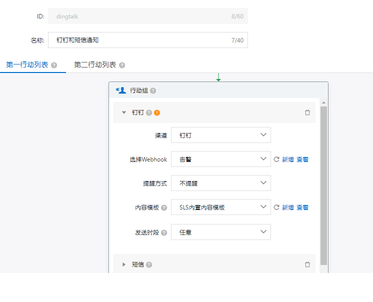
Task: Delete the 短信 action with trash icon
Action: [x=307, y=264]
